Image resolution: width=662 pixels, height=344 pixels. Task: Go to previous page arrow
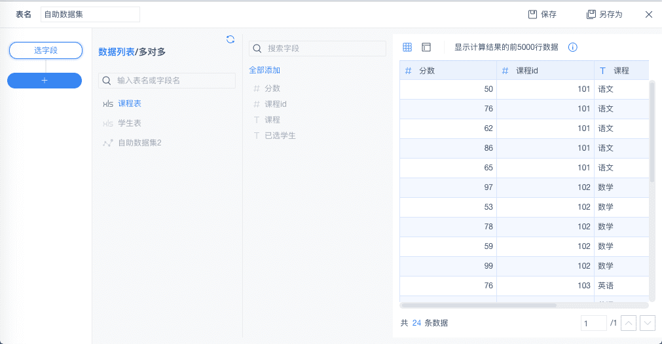pyautogui.click(x=628, y=323)
